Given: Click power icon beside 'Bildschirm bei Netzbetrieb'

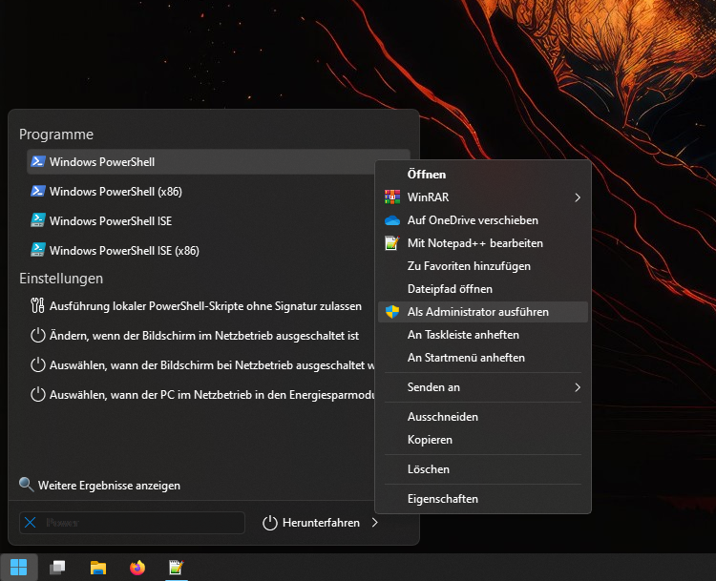Looking at the screenshot, I should click(x=37, y=365).
